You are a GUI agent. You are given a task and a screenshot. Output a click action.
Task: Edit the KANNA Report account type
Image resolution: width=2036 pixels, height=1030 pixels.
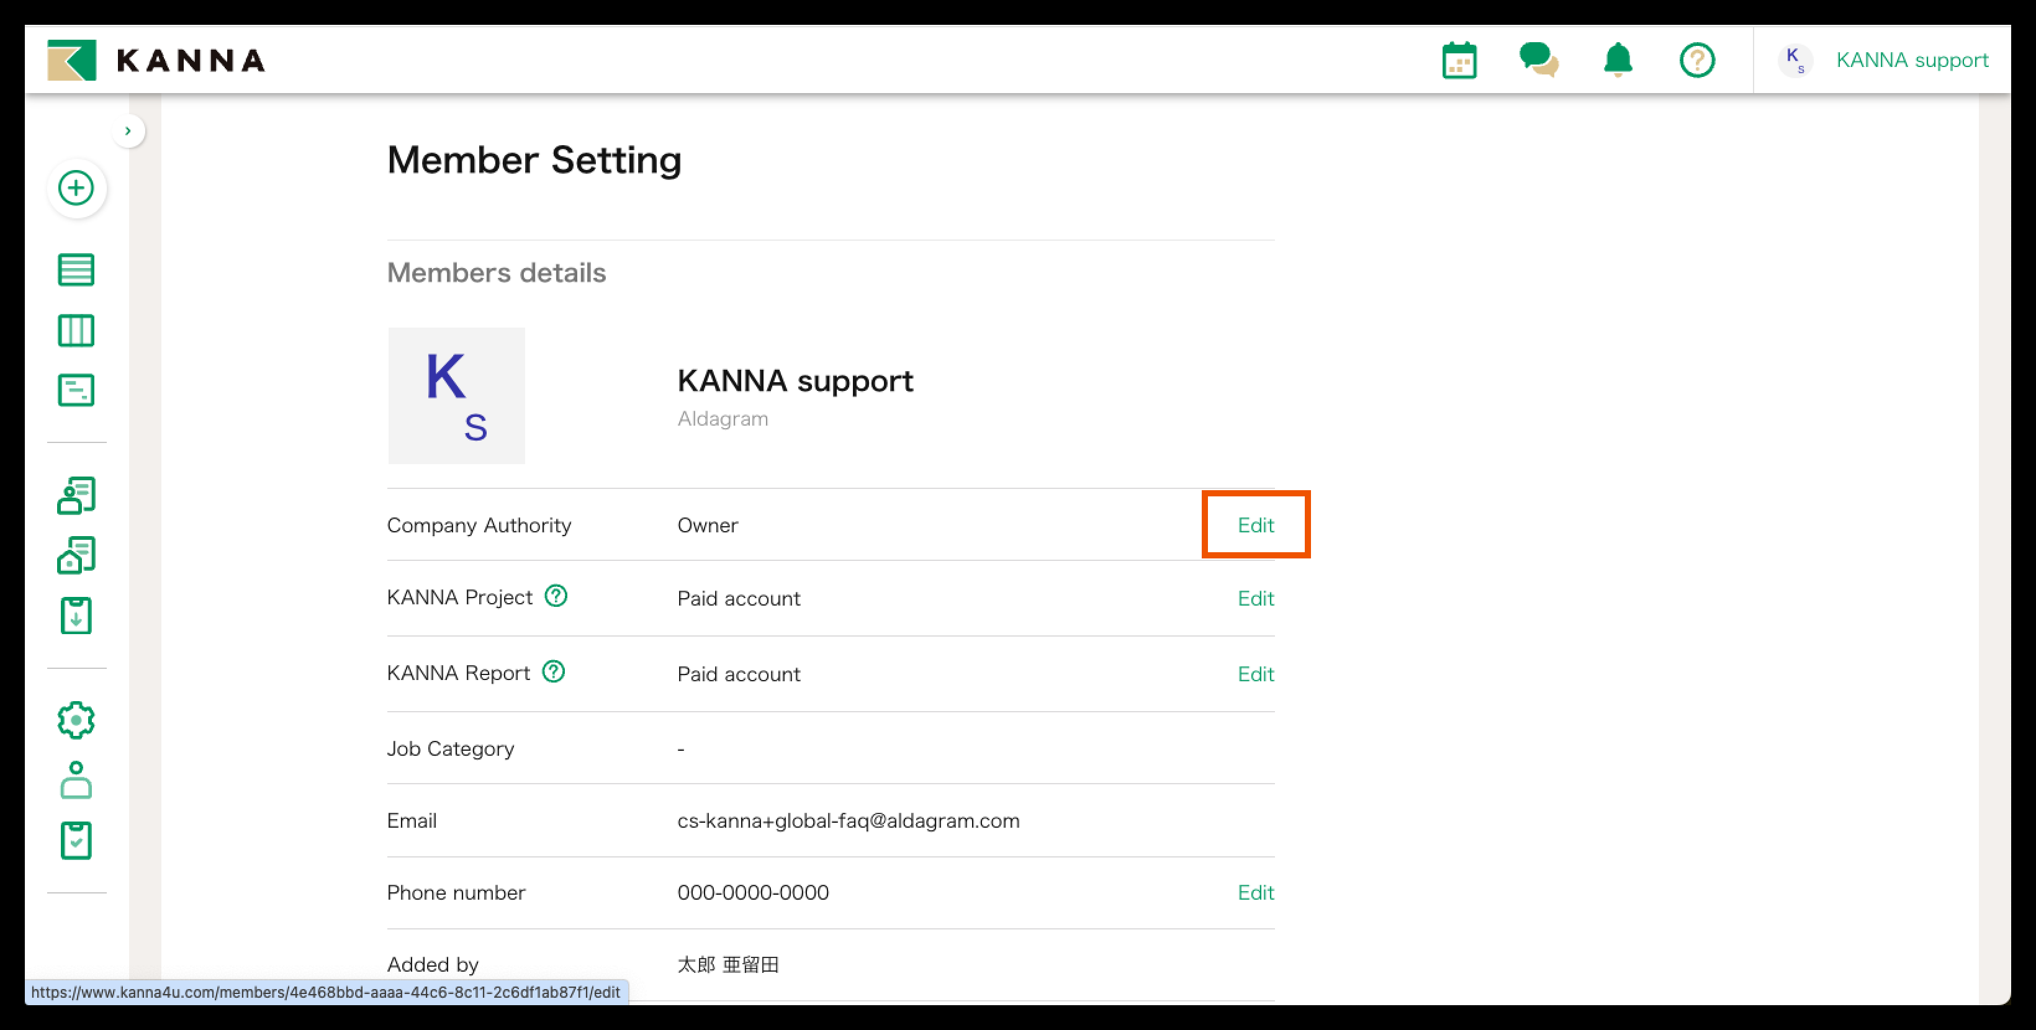coord(1255,674)
